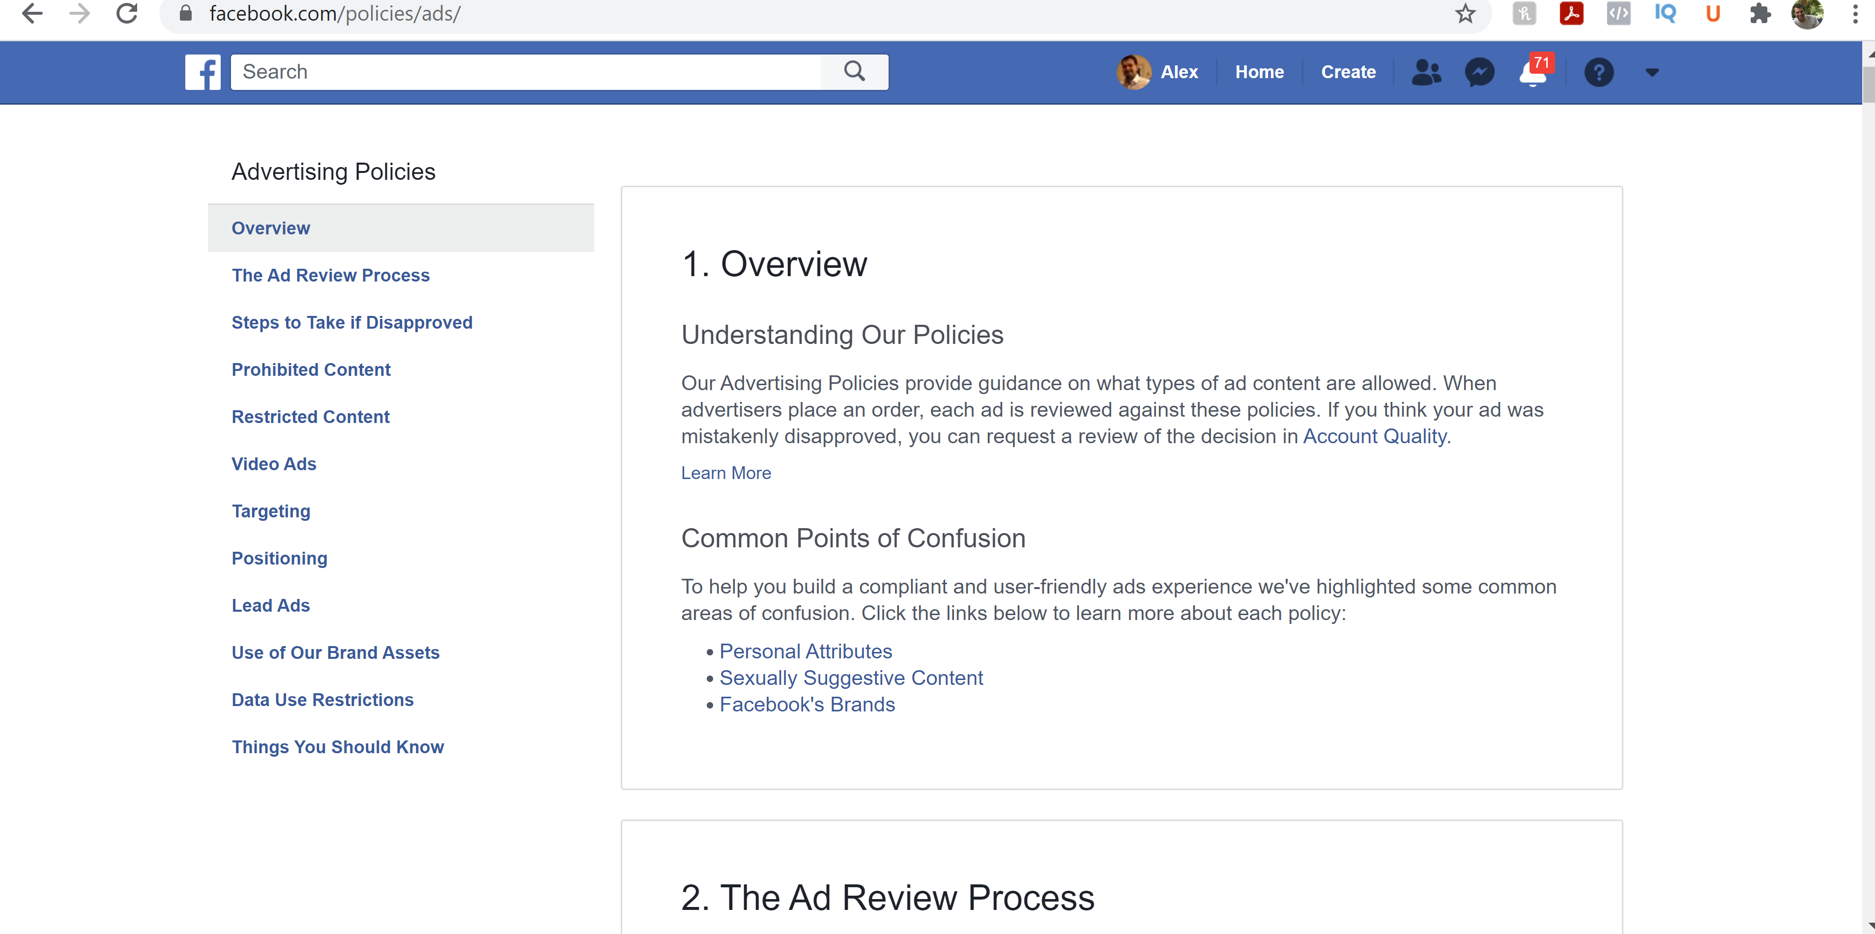Focus the Facebook Search field
The width and height of the screenshot is (1875, 934).
tap(525, 71)
